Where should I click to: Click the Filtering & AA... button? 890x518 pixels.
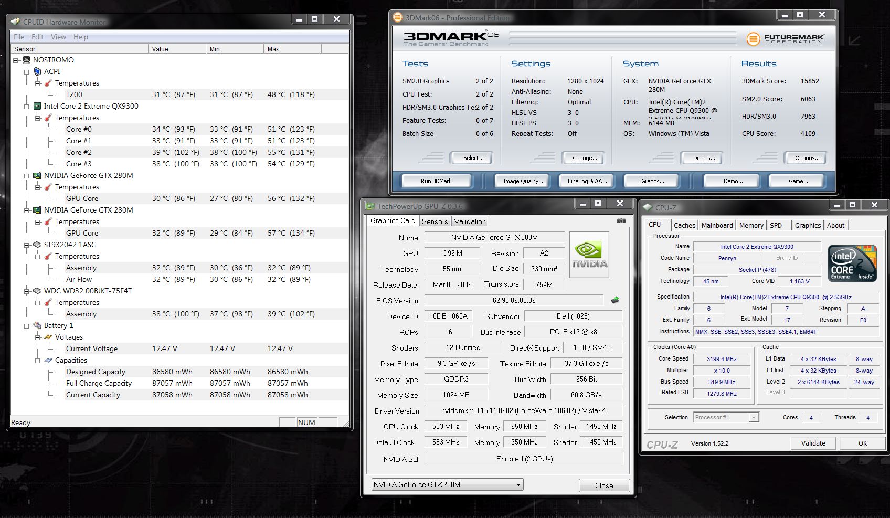coord(587,181)
